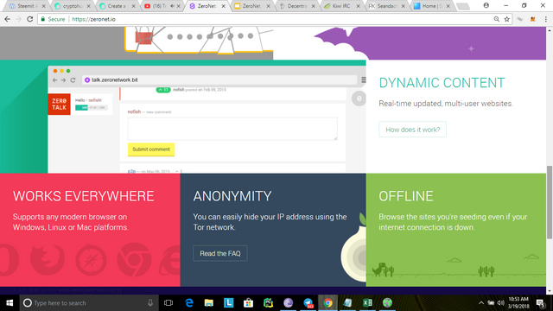
Task: Open PyCharm from the taskbar
Action: 268,303
